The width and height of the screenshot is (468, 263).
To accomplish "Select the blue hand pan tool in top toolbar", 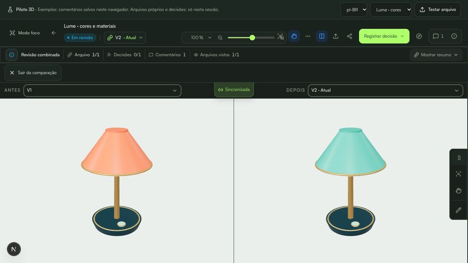I will click(x=294, y=36).
